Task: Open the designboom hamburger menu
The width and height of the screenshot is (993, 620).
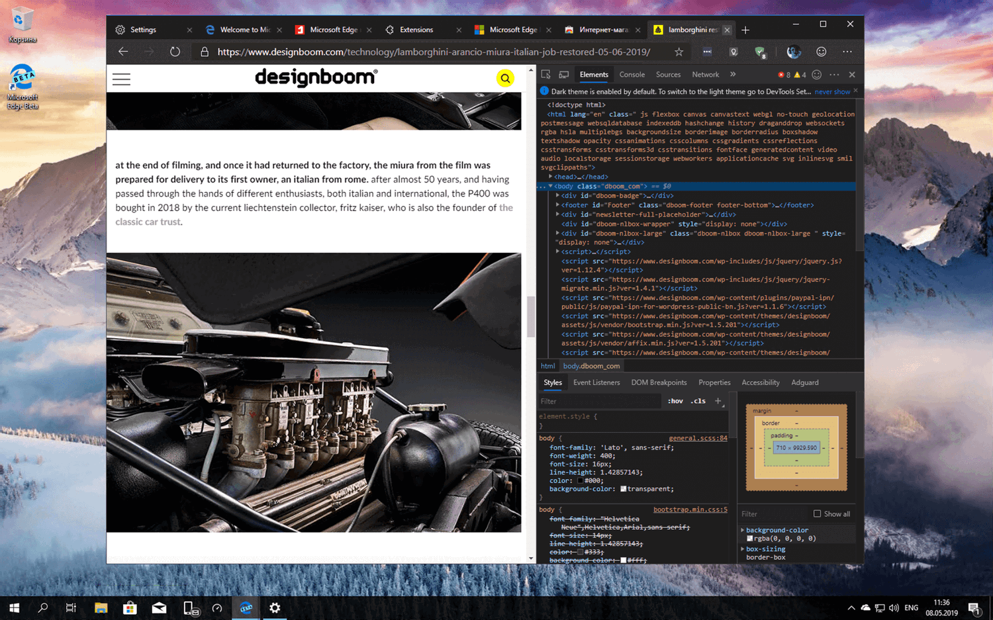Action: (121, 79)
